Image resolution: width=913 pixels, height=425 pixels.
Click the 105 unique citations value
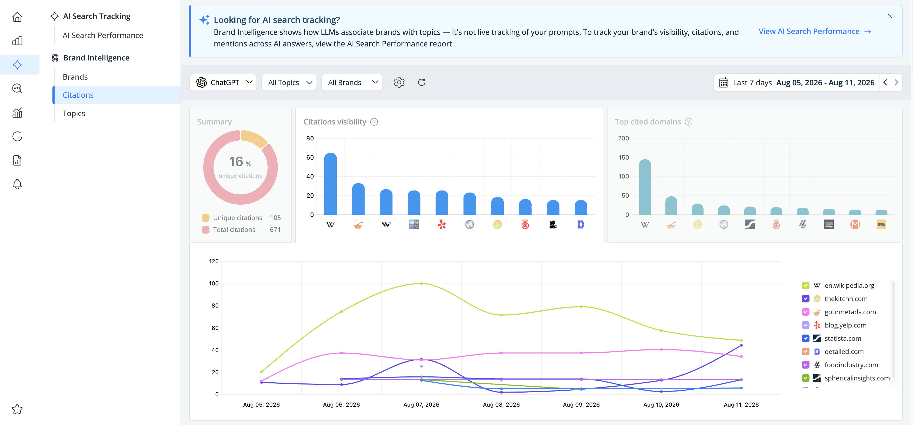point(275,218)
